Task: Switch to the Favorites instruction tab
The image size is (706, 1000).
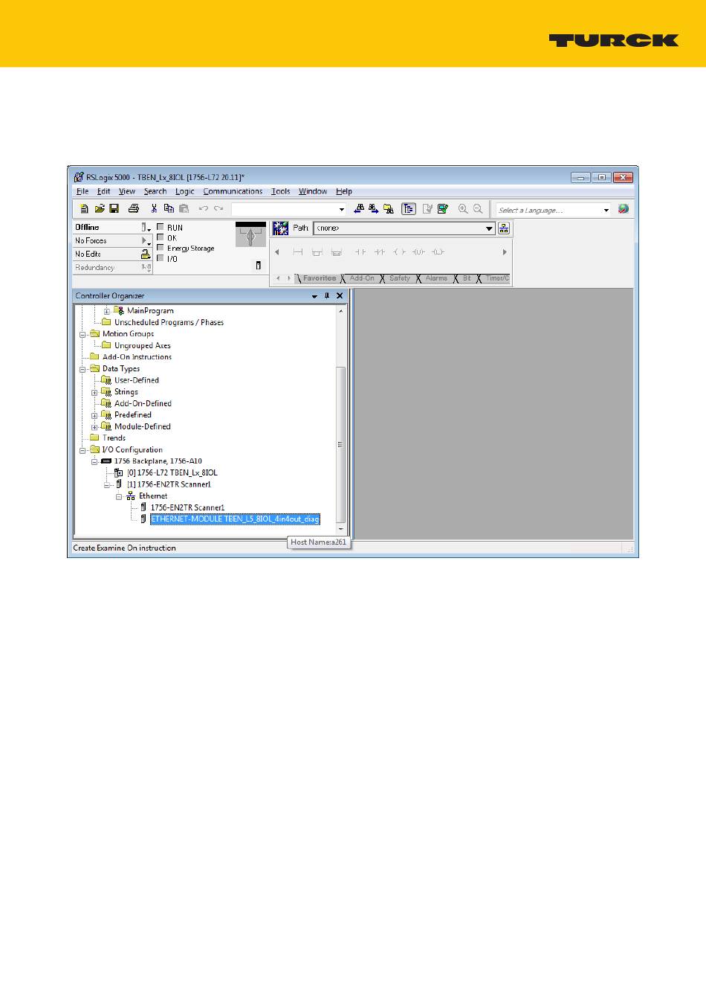Action: click(x=320, y=278)
